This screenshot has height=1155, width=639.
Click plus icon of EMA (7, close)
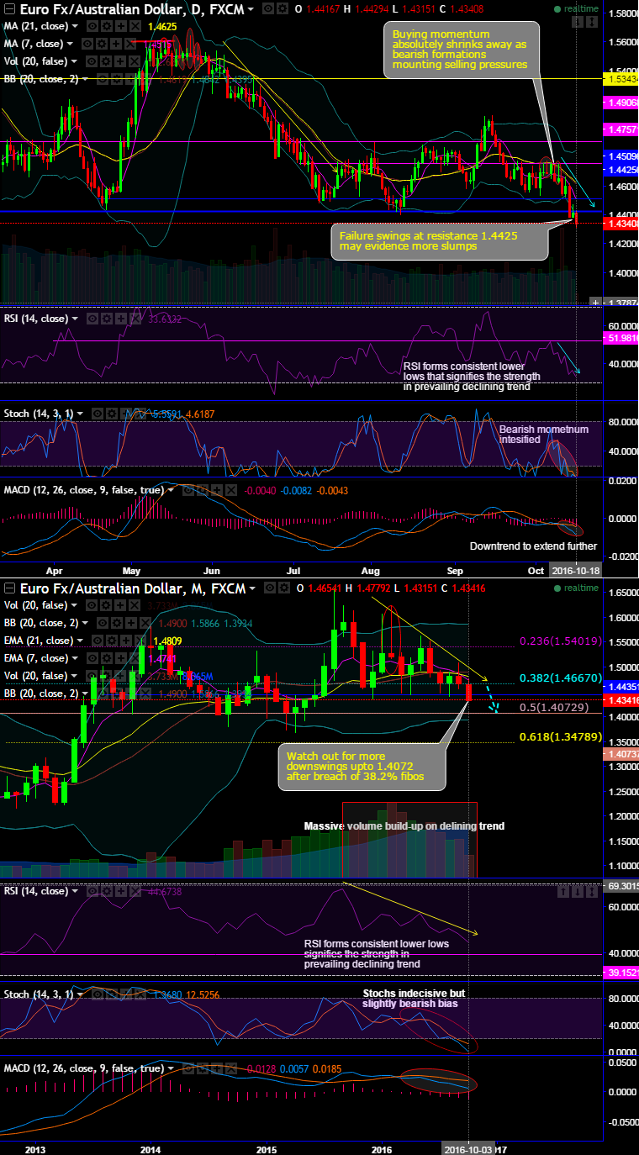click(x=120, y=658)
